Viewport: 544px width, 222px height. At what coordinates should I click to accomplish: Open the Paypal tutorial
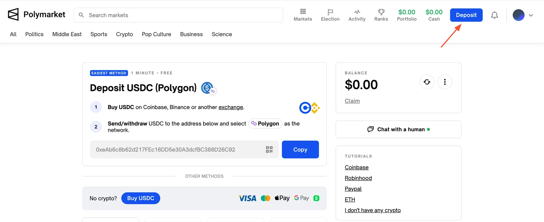353,189
